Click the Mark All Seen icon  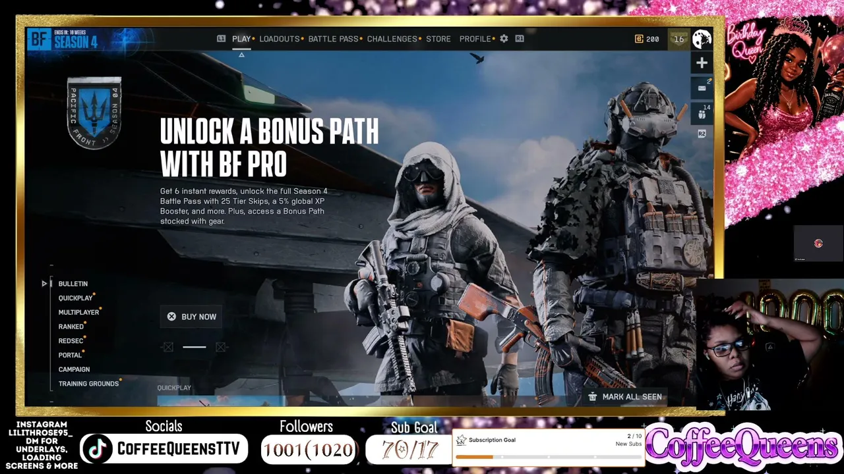[x=592, y=397]
